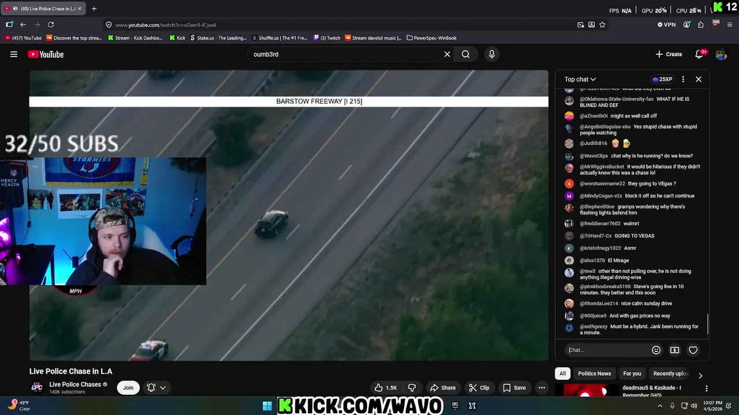Open options for deadmau5 & Kaskade video

706,388
